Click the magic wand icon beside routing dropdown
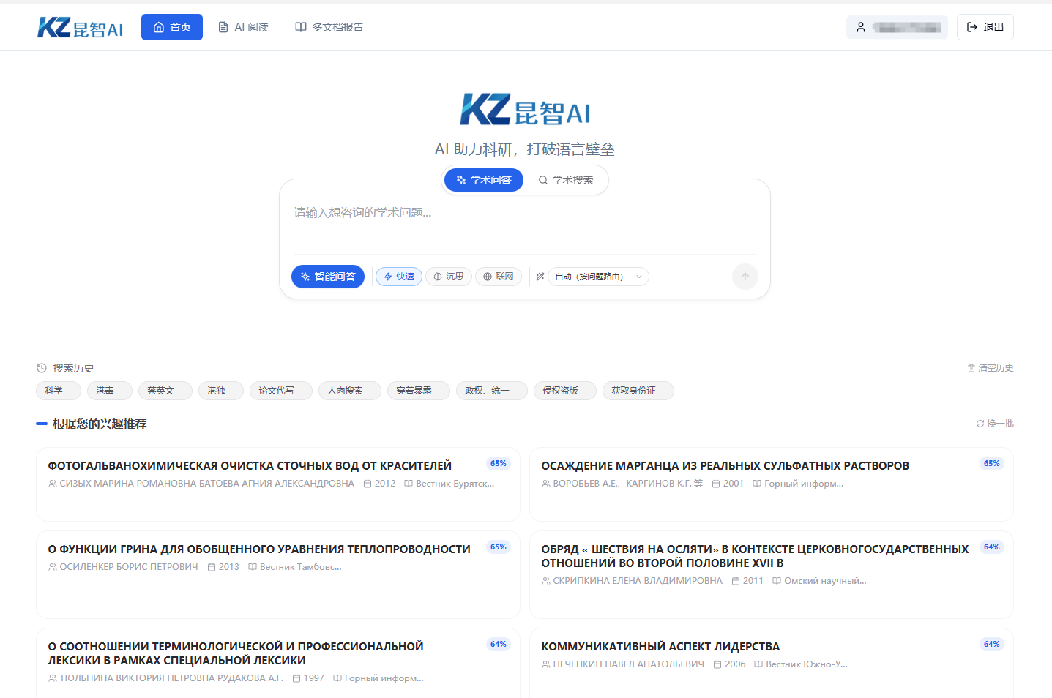 (x=540, y=277)
